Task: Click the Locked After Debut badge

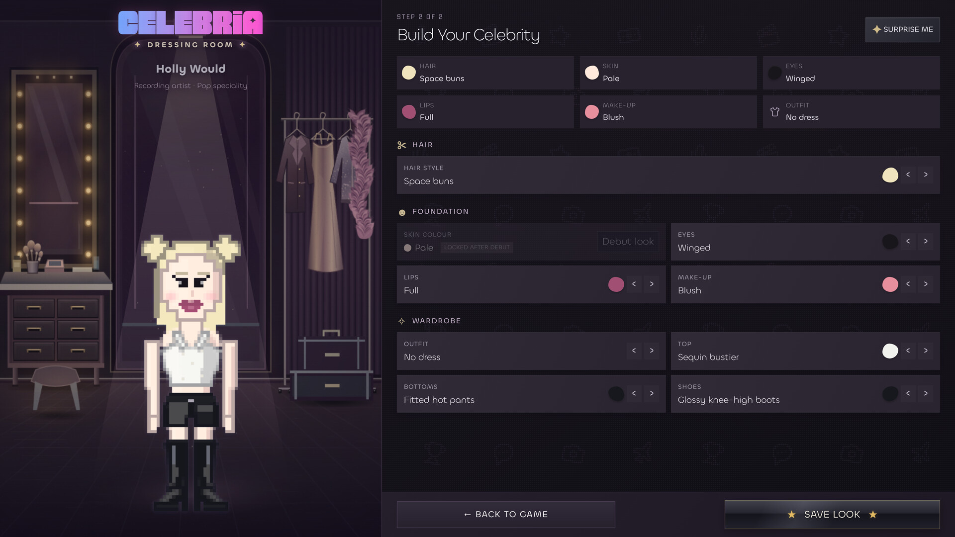Action: pos(477,248)
